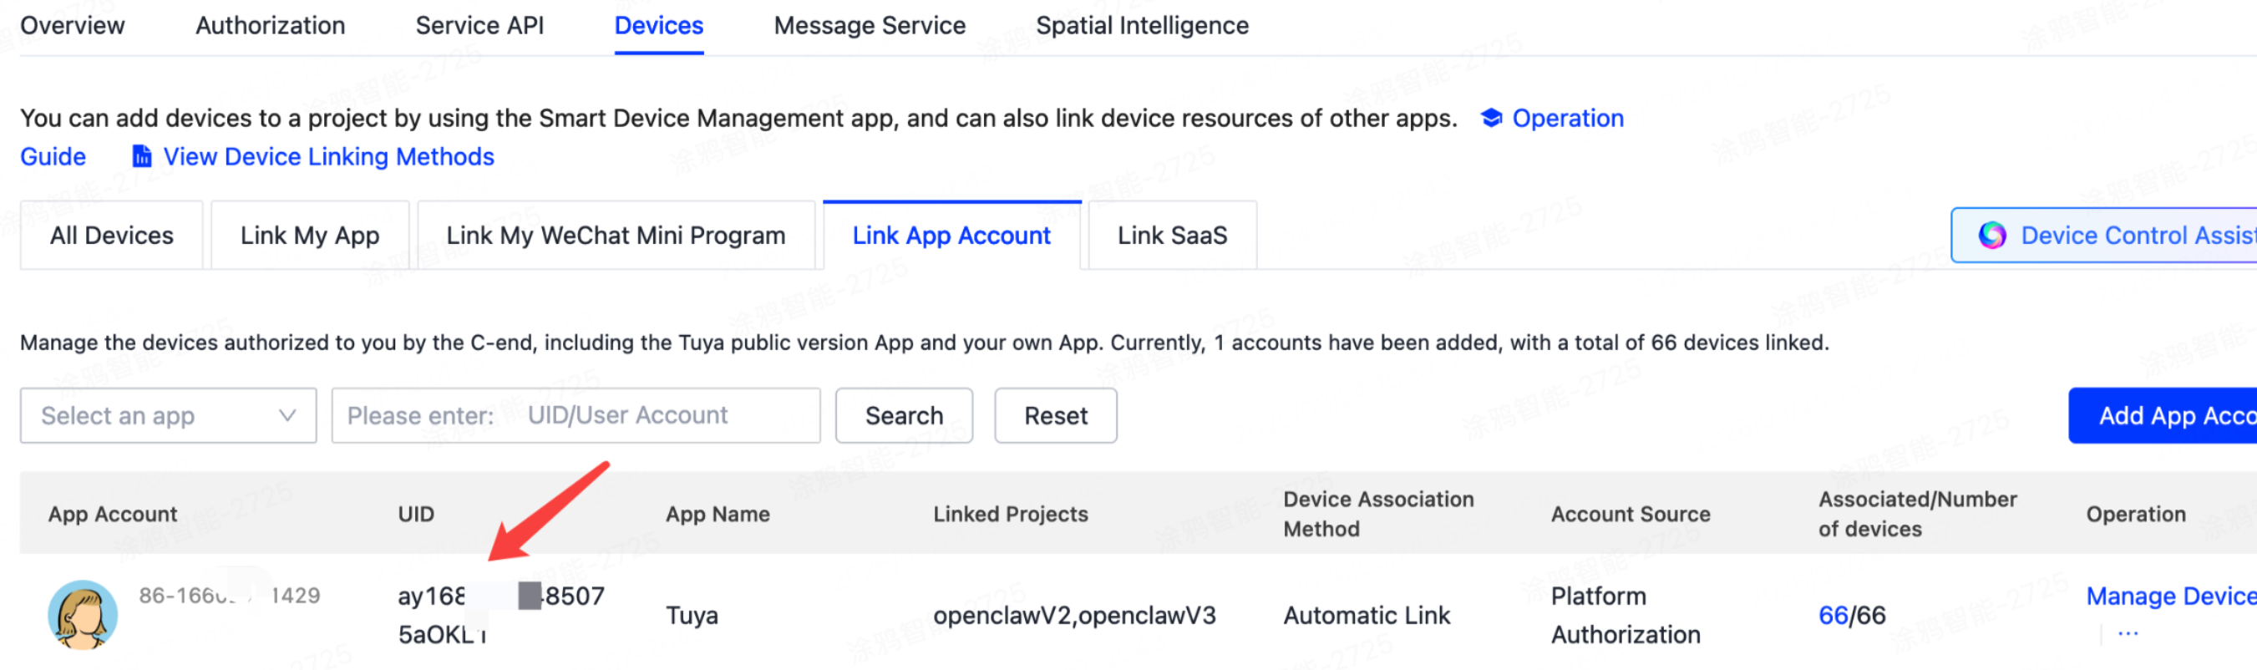The image size is (2257, 670).
Task: Switch to the Authorization tab
Action: 269,25
